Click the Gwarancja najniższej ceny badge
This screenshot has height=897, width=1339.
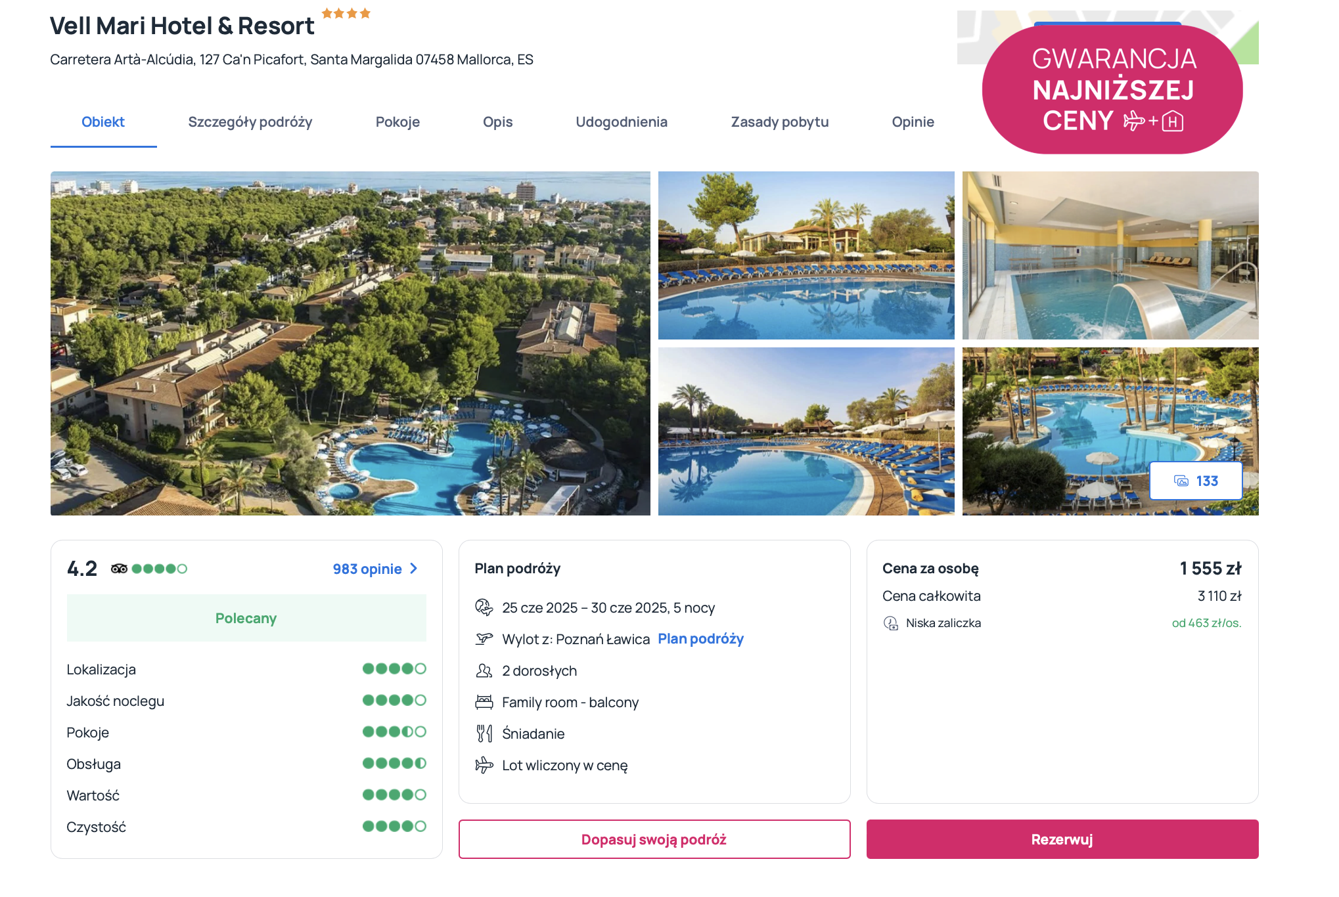pyautogui.click(x=1113, y=89)
